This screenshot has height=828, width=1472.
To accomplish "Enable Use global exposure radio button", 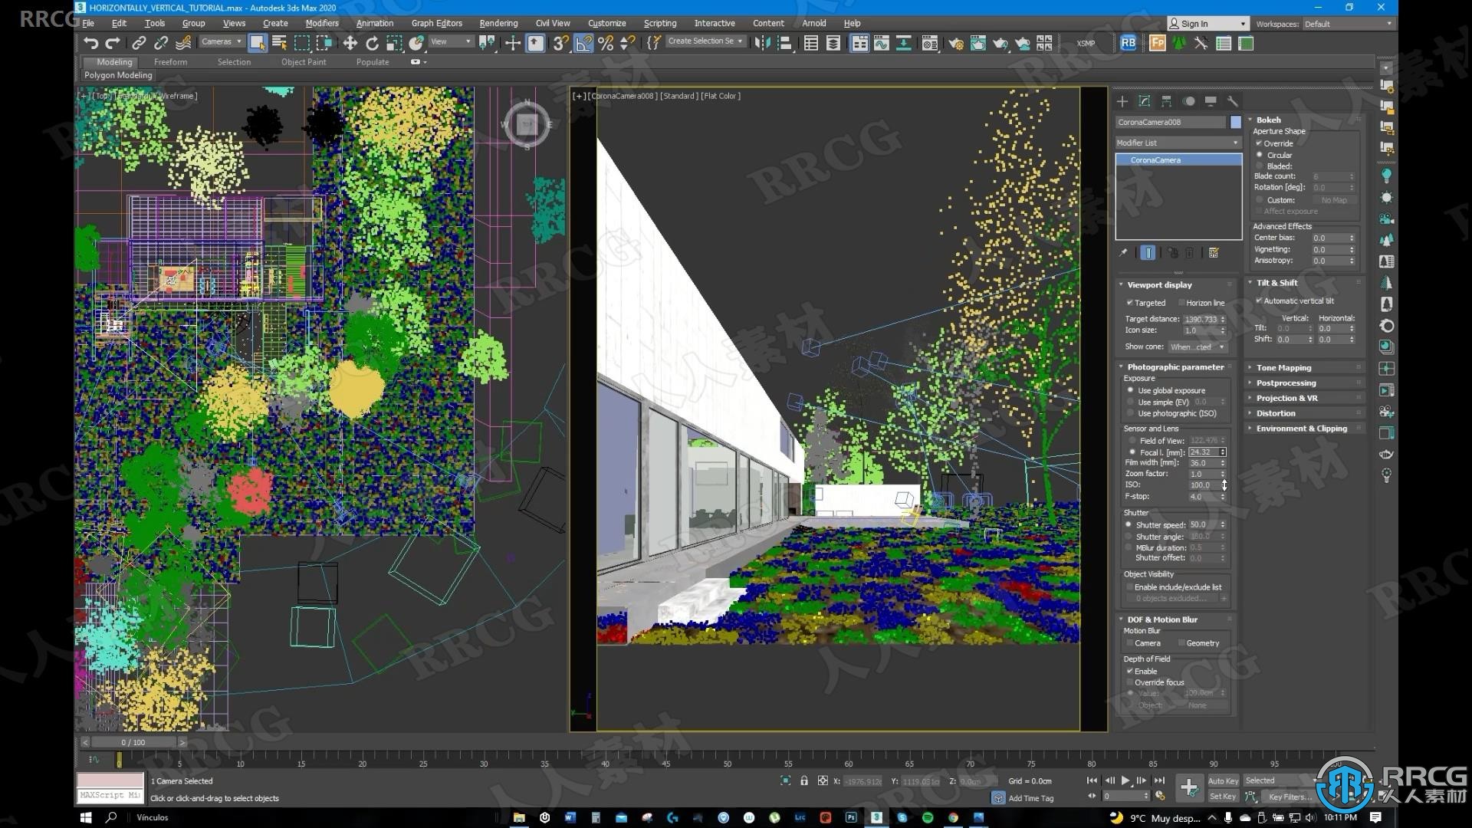I will (x=1130, y=389).
